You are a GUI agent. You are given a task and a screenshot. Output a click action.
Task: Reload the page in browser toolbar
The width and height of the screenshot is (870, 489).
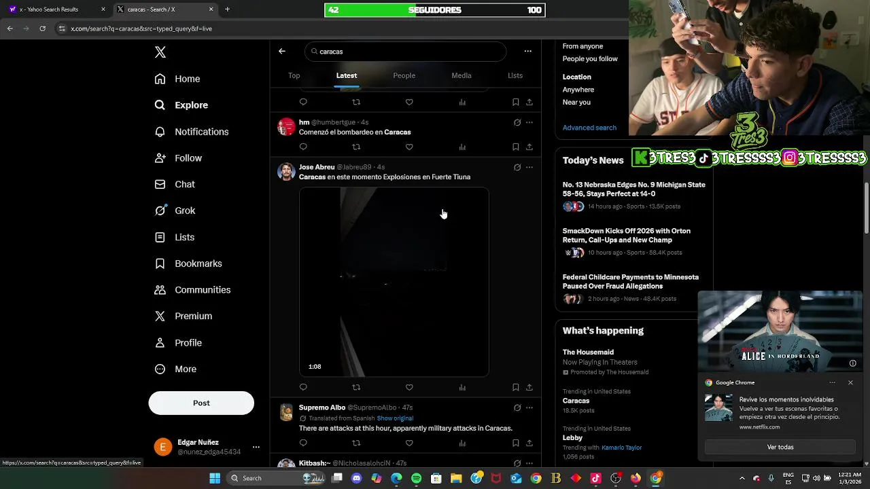click(x=42, y=29)
